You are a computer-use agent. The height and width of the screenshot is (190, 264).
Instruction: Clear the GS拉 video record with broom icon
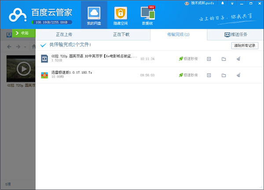coord(238,59)
